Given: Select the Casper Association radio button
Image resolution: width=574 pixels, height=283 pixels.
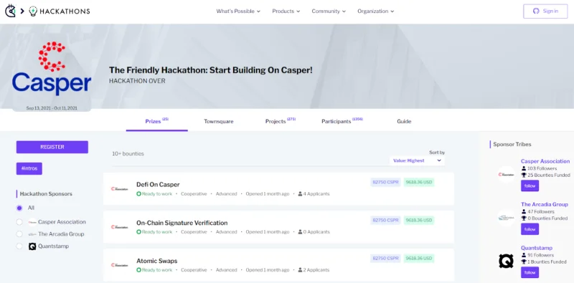Looking at the screenshot, I should (x=19, y=222).
